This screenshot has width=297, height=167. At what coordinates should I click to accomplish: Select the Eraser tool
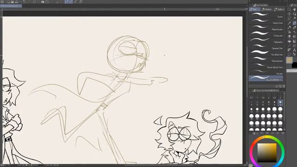[x=289, y=36]
